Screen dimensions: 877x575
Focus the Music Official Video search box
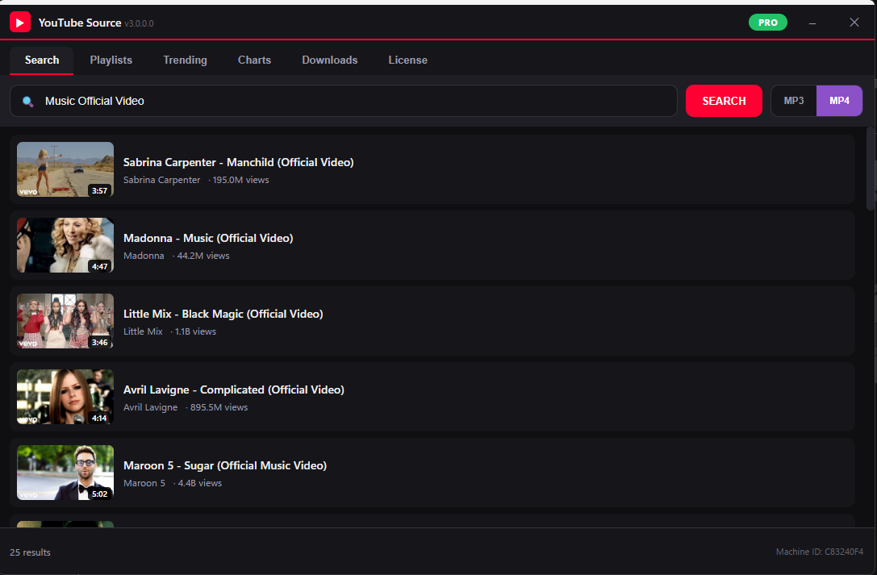coord(344,101)
